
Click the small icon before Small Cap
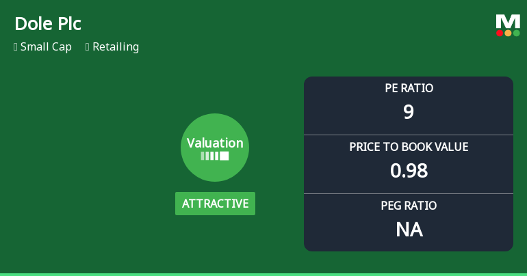pyautogui.click(x=16, y=47)
